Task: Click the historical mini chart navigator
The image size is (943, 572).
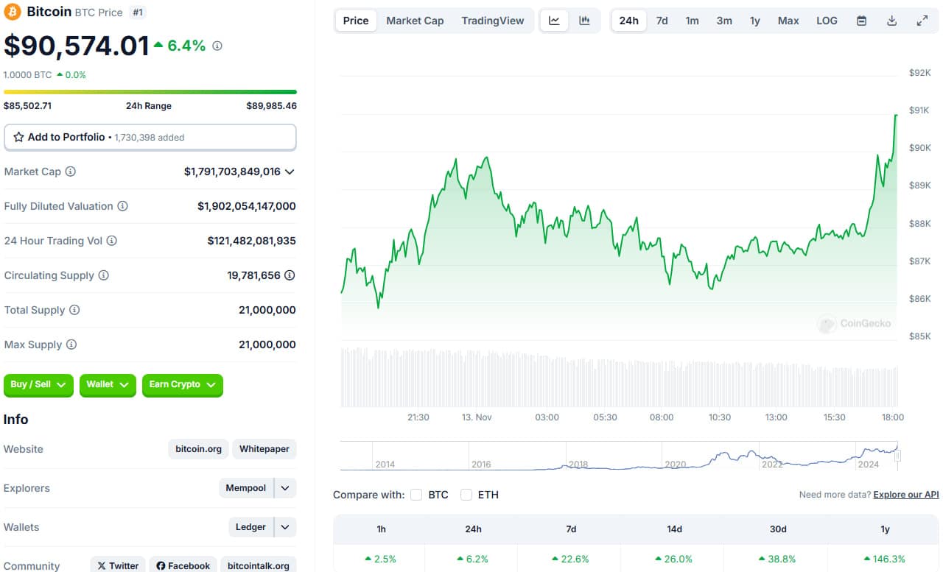Action: tap(620, 456)
